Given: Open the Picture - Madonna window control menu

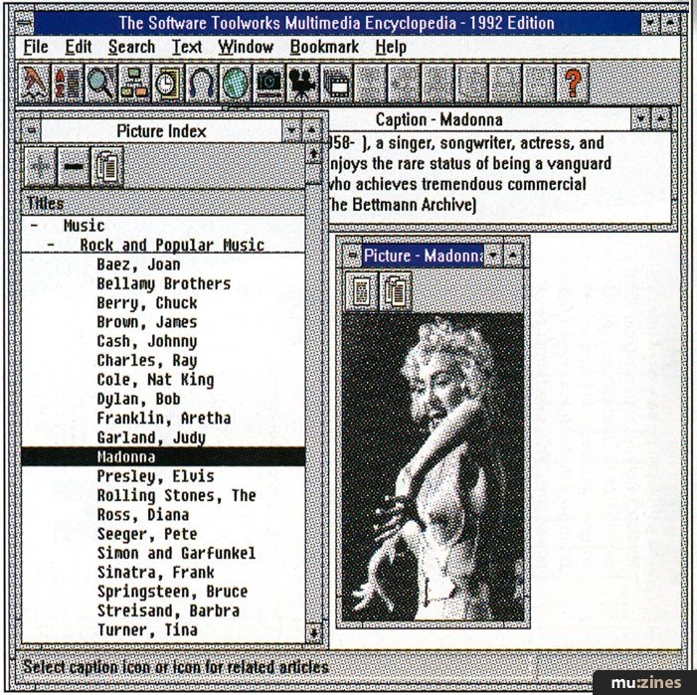Looking at the screenshot, I should [x=352, y=256].
